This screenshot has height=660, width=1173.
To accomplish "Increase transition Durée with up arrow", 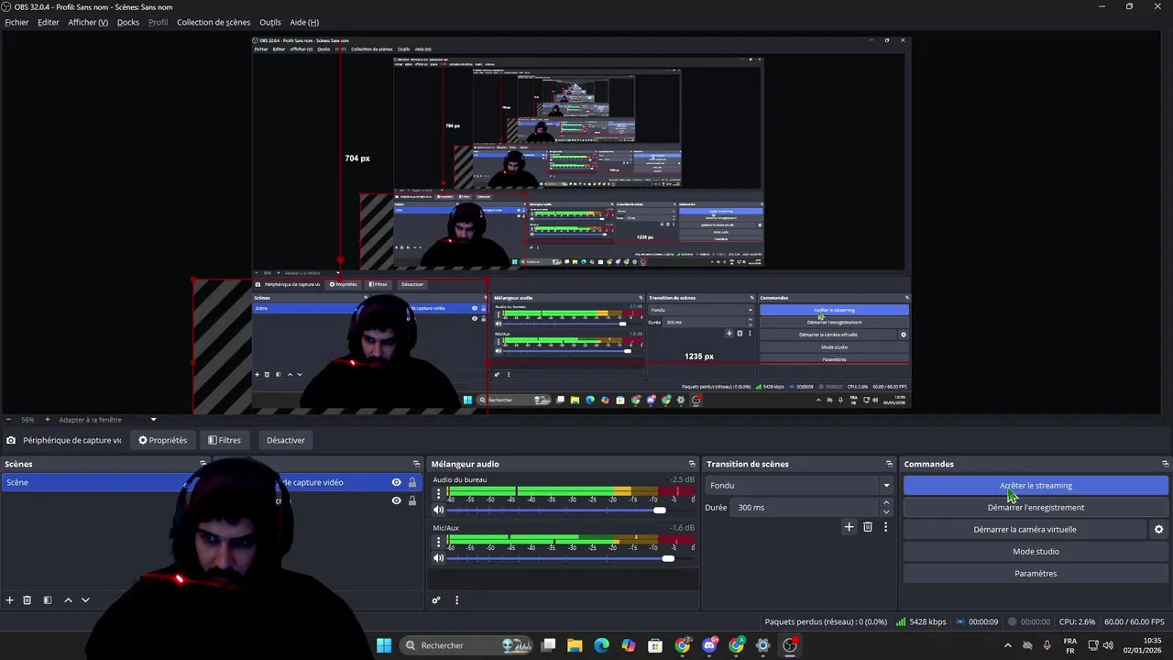I will 885,502.
